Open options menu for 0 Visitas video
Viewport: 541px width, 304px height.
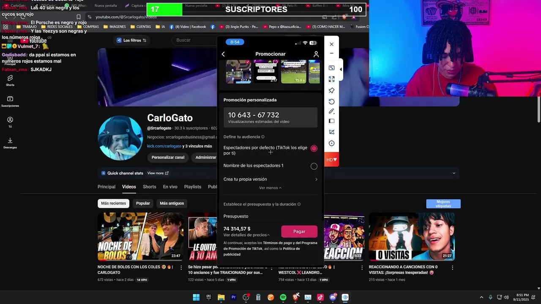click(452, 268)
